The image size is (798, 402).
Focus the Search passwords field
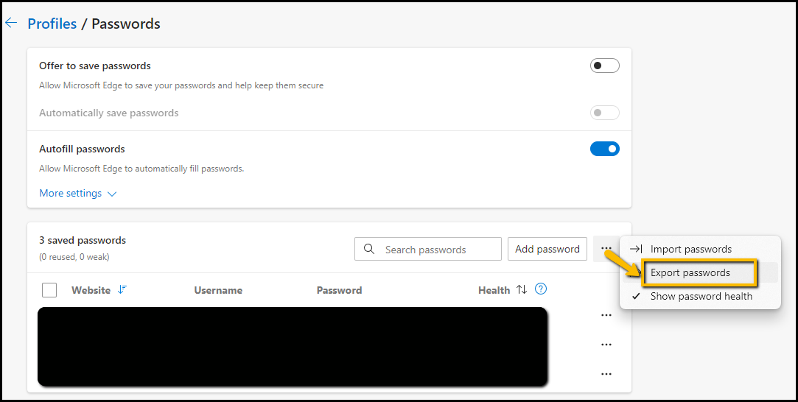[x=428, y=249]
